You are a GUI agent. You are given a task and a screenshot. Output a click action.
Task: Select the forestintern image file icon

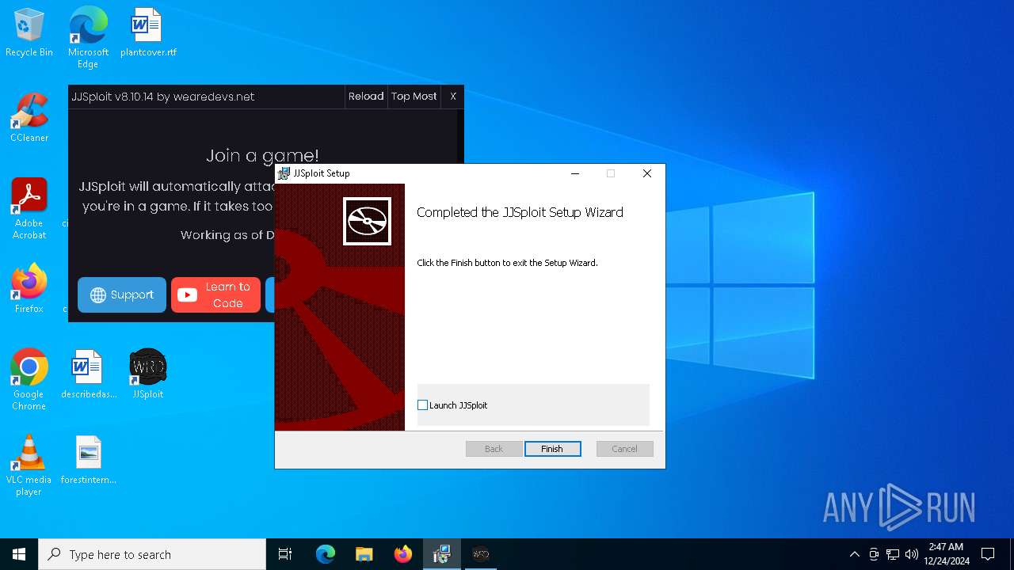[x=88, y=460]
